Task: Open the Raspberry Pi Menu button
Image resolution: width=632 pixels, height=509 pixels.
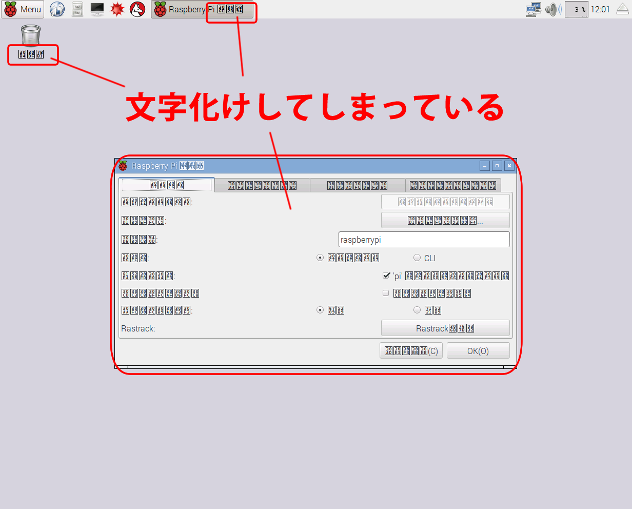Action: (x=23, y=9)
